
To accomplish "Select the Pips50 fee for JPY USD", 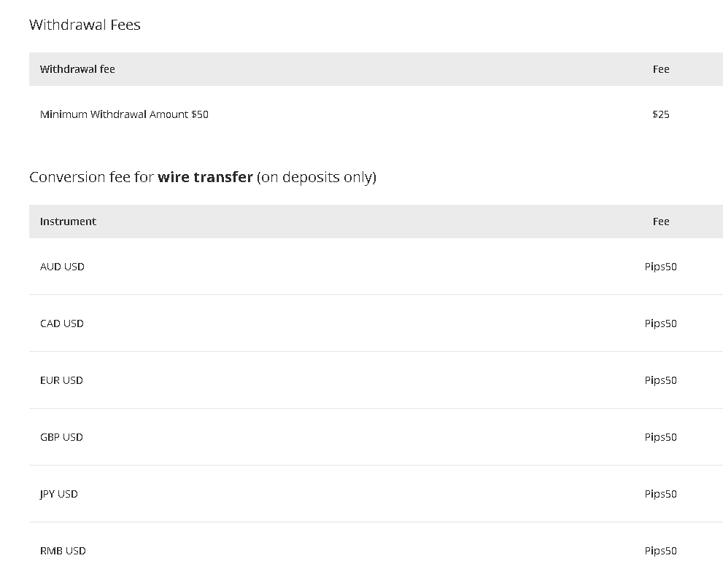I will point(661,494).
